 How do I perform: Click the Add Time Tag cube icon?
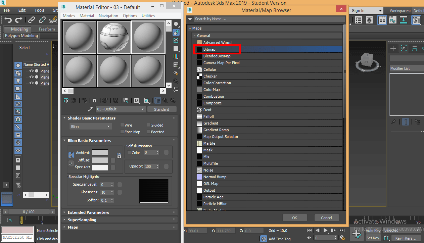(264, 239)
